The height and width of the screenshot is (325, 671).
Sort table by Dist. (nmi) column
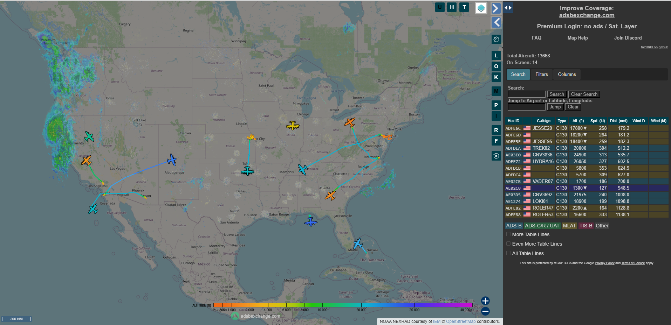tap(619, 121)
